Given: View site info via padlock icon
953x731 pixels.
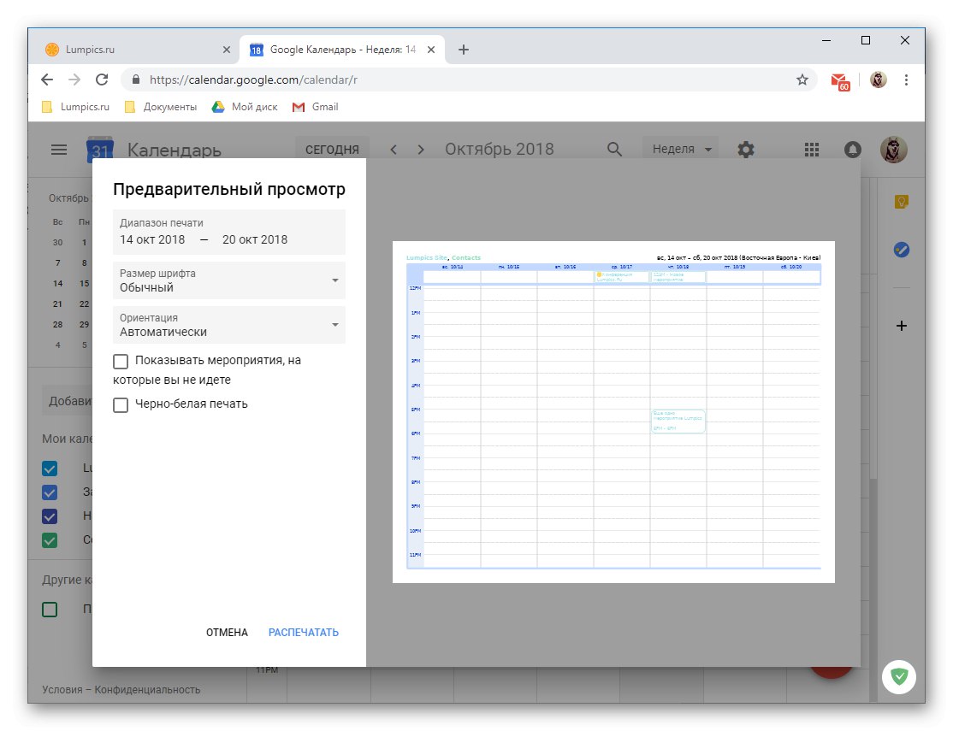Looking at the screenshot, I should coord(136,80).
